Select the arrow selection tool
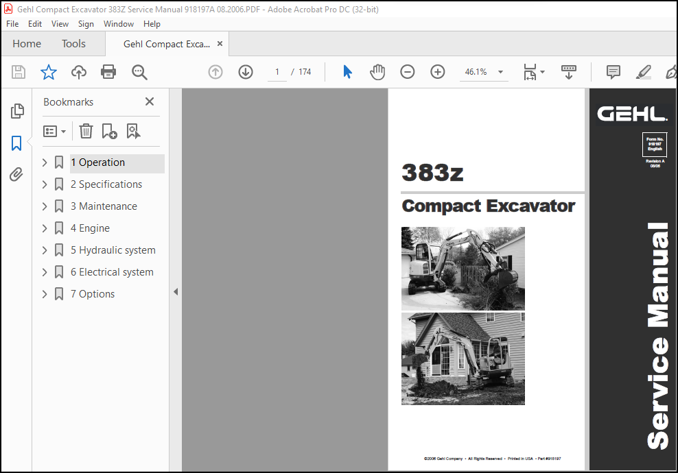 click(x=347, y=72)
